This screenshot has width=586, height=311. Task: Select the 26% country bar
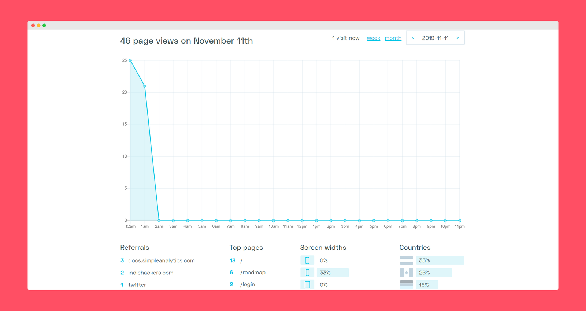(434, 273)
